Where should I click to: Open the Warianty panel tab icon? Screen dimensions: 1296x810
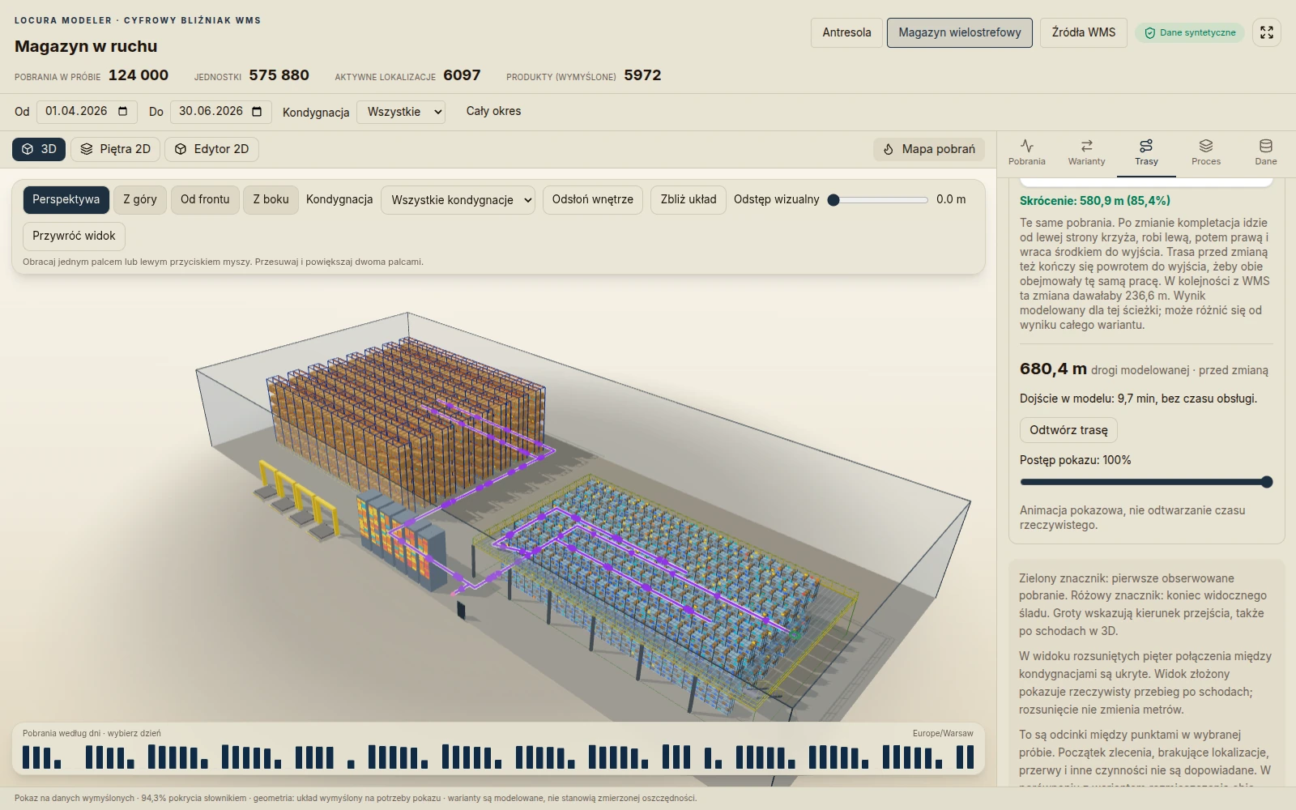[x=1087, y=146]
